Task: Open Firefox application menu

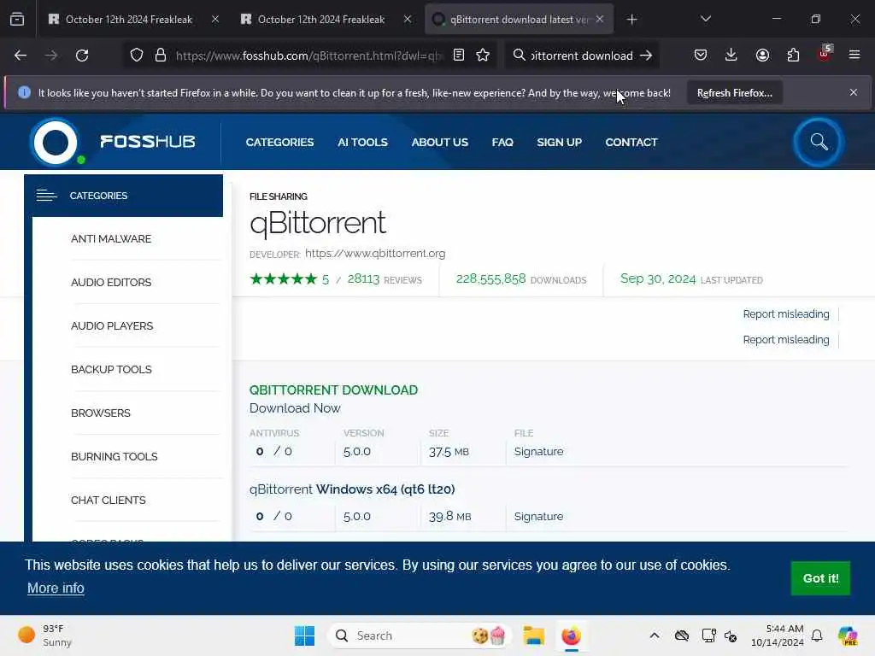Action: pyautogui.click(x=854, y=56)
